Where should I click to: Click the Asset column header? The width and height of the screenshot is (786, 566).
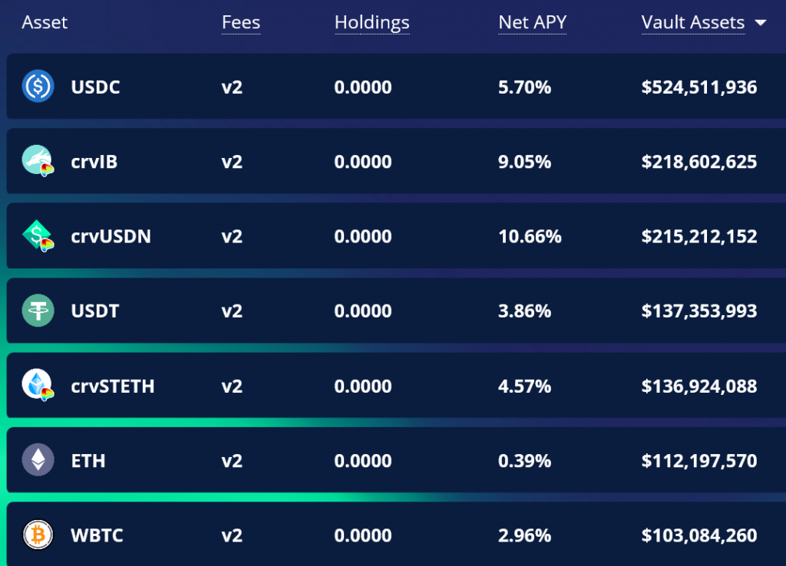pyautogui.click(x=45, y=22)
